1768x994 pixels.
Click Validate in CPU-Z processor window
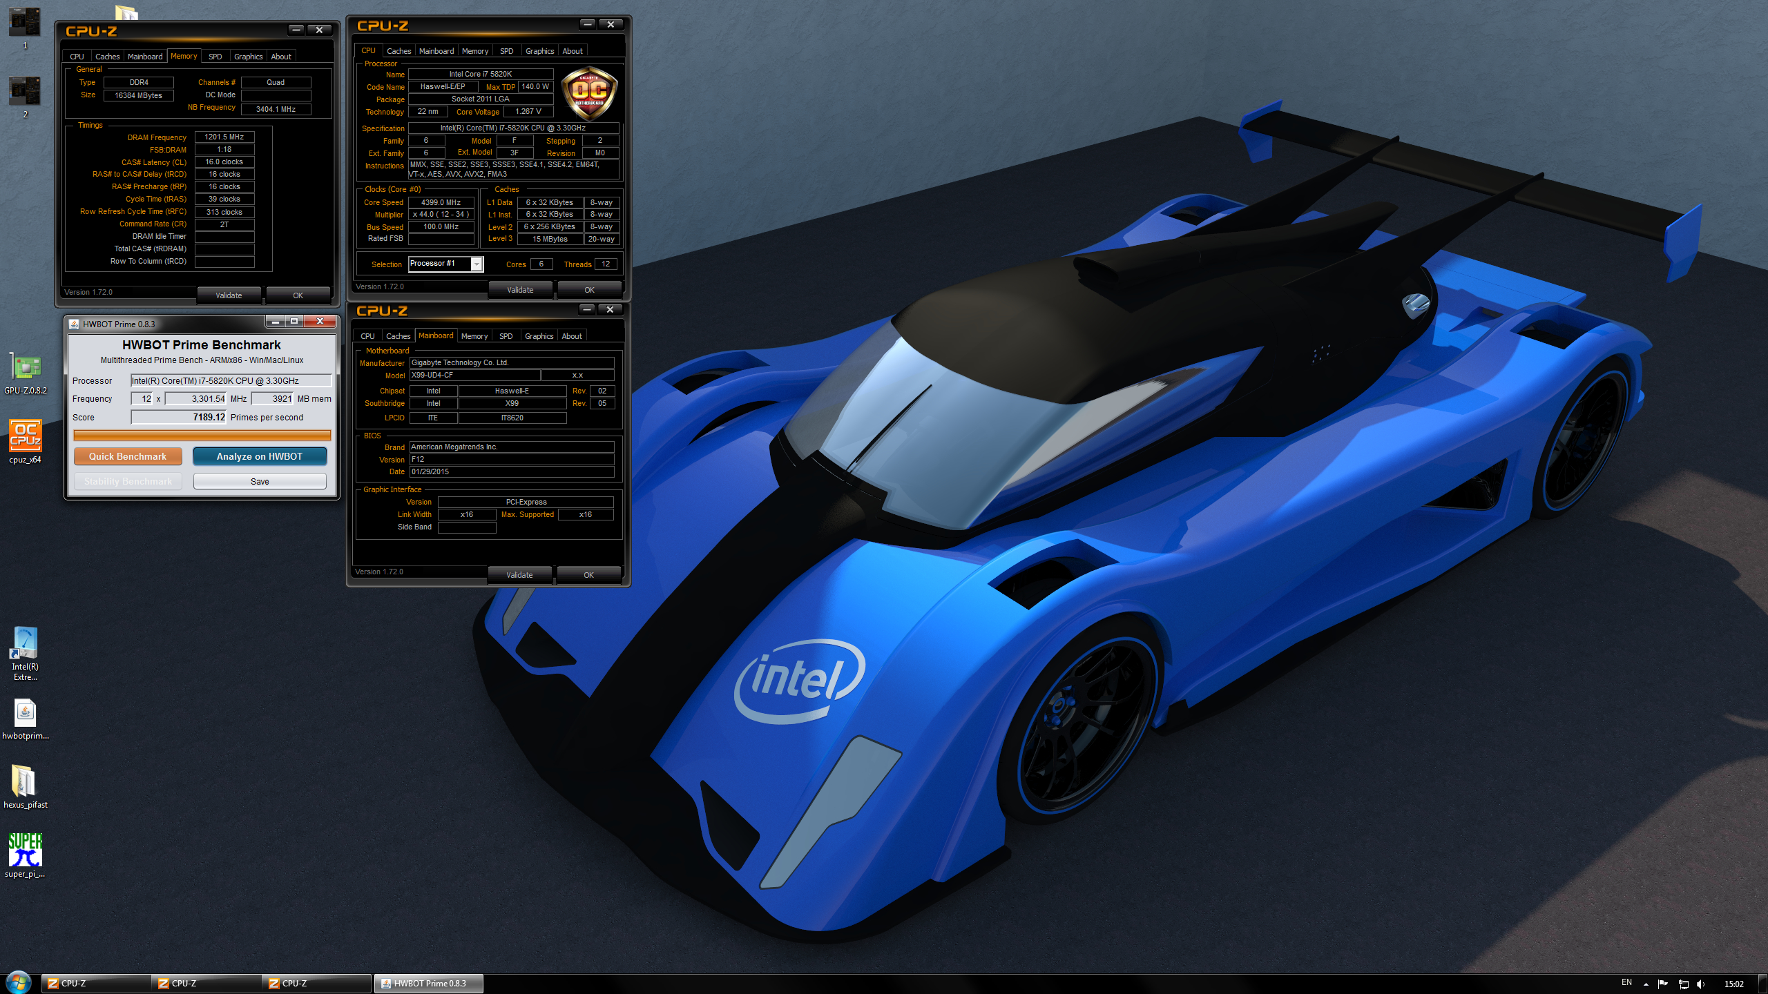pyautogui.click(x=520, y=290)
